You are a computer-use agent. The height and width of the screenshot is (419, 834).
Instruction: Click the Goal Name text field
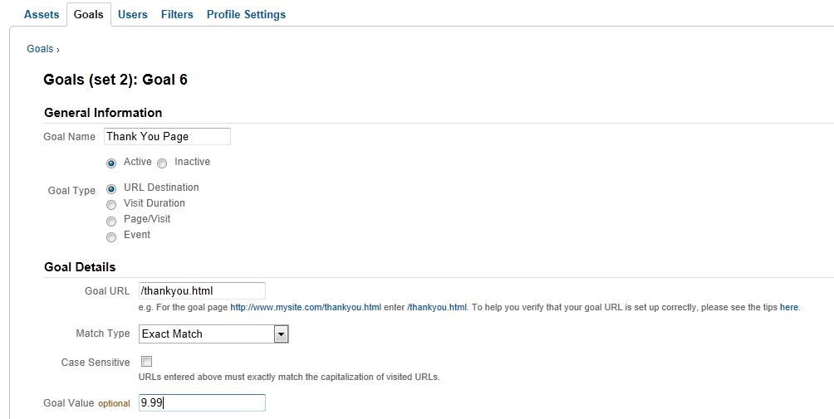pyautogui.click(x=167, y=137)
